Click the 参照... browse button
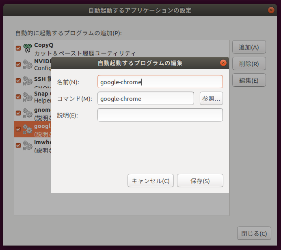This screenshot has height=250, width=281. 211,98
